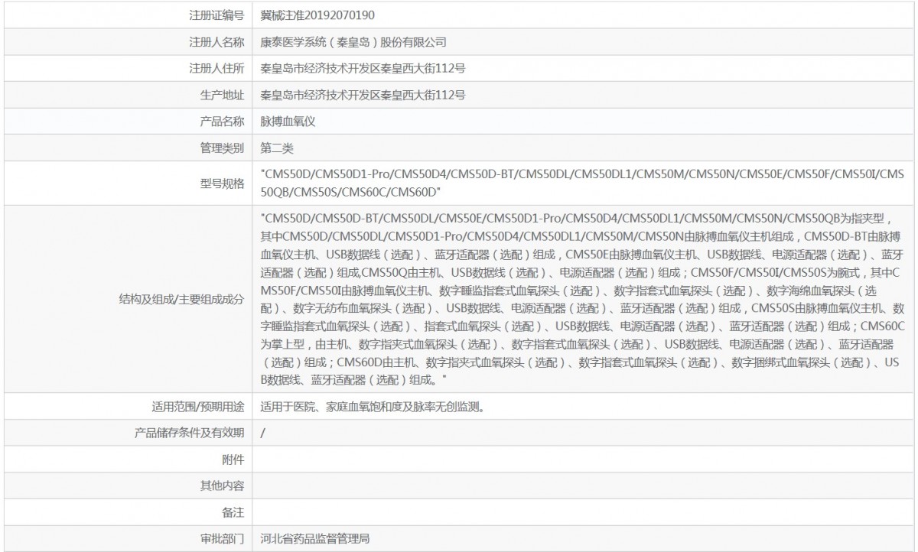This screenshot has width=918, height=552.
Task: Click the address value beside 生产地址
Action: 363,95
